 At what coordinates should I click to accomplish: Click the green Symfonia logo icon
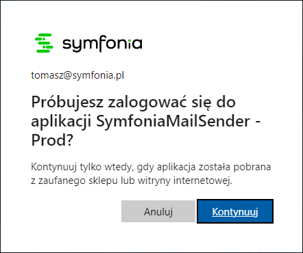(44, 43)
